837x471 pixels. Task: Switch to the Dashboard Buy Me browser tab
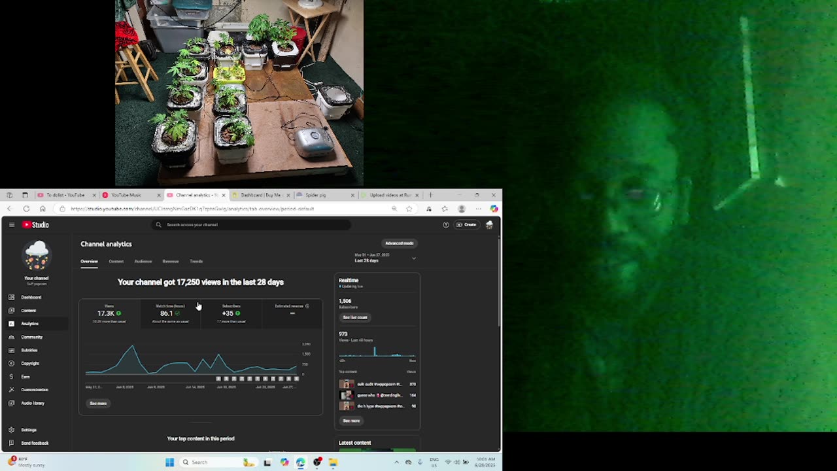click(x=261, y=195)
